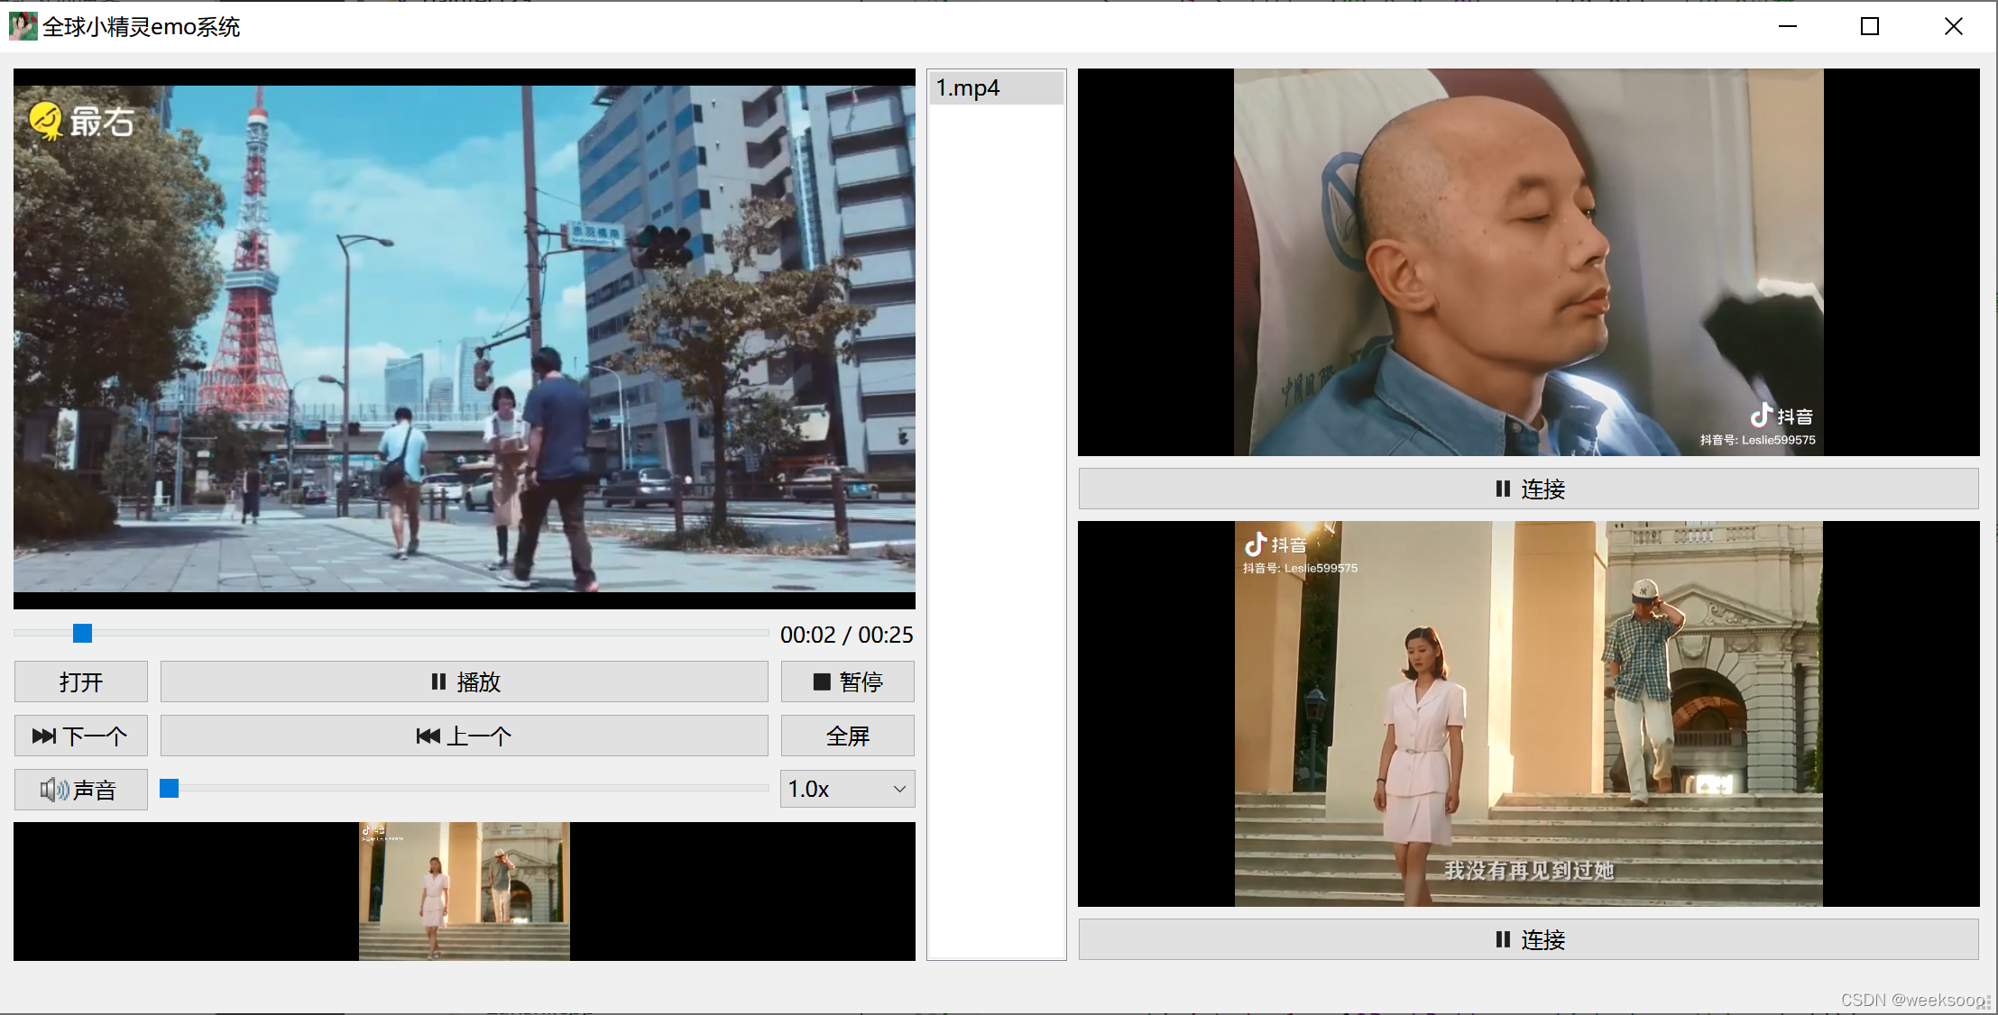The width and height of the screenshot is (1998, 1015).
Task: Maximize the 全球小精灵emo系统 window
Action: pyautogui.click(x=1871, y=26)
